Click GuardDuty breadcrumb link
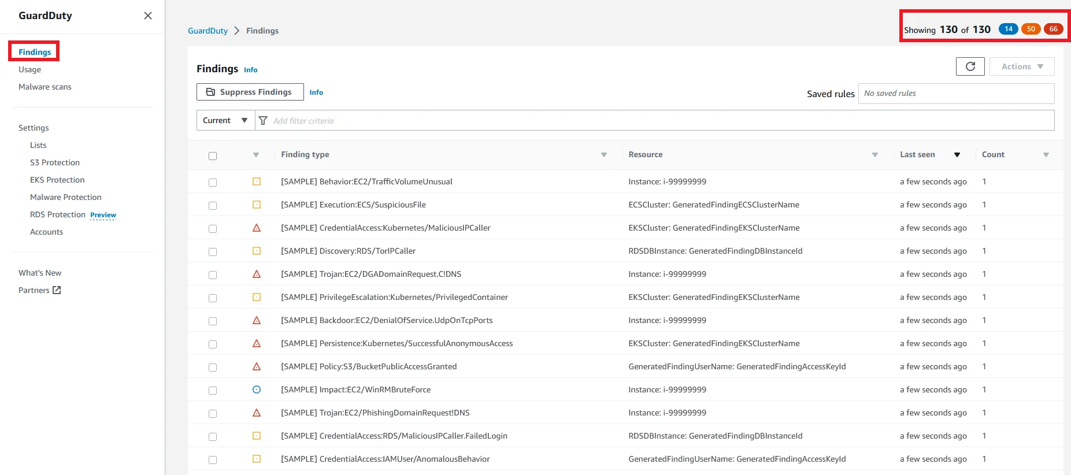The image size is (1071, 475). tap(207, 31)
